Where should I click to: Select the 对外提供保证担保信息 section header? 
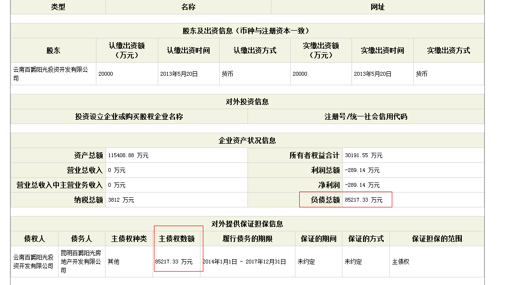click(247, 224)
